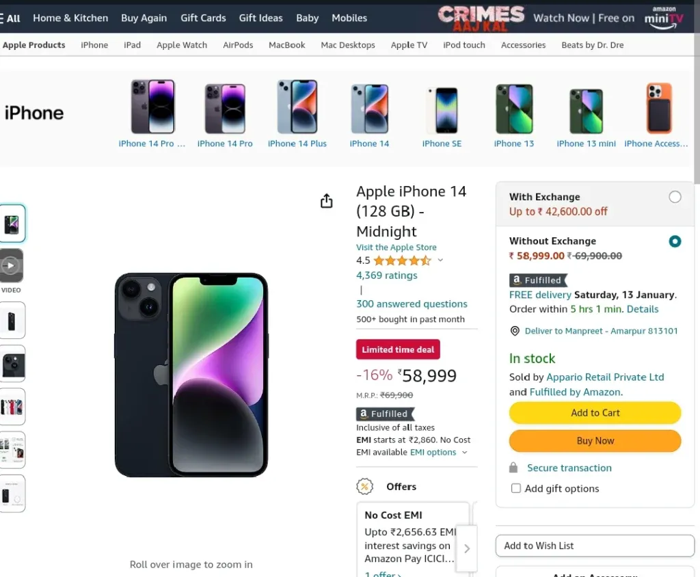700x577 pixels.
Task: Click the amazon miniTV logo
Action: click(664, 18)
